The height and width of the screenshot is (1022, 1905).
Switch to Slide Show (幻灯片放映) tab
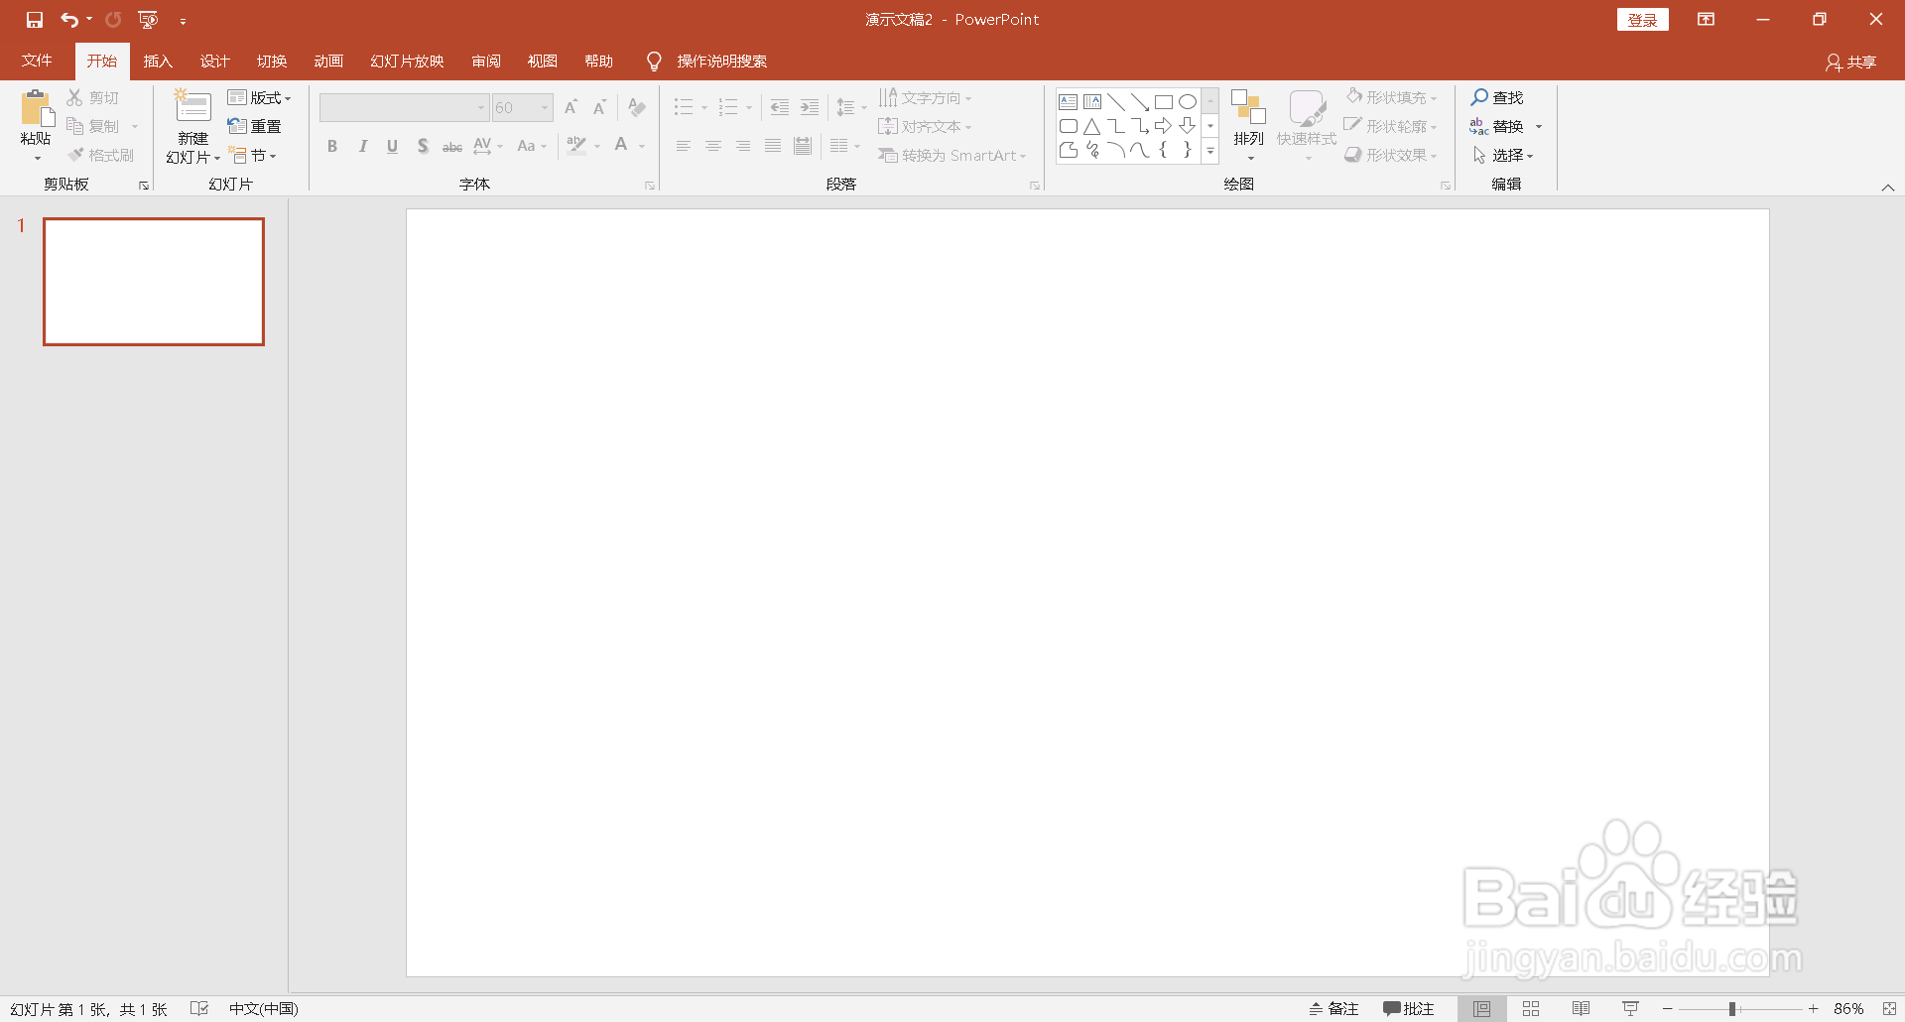pos(407,61)
